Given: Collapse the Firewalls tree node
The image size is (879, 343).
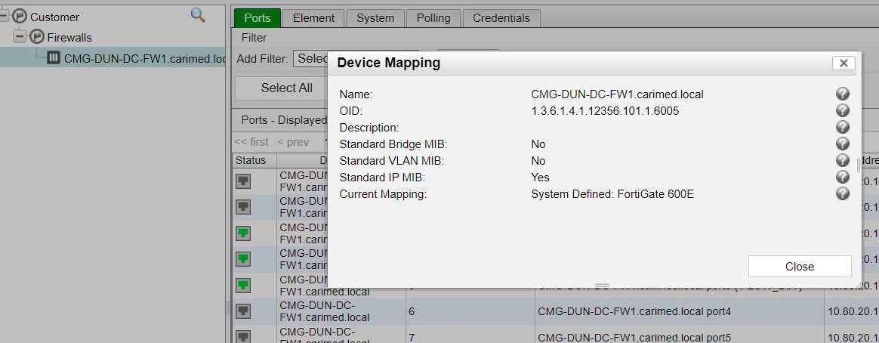Looking at the screenshot, I should (21, 37).
